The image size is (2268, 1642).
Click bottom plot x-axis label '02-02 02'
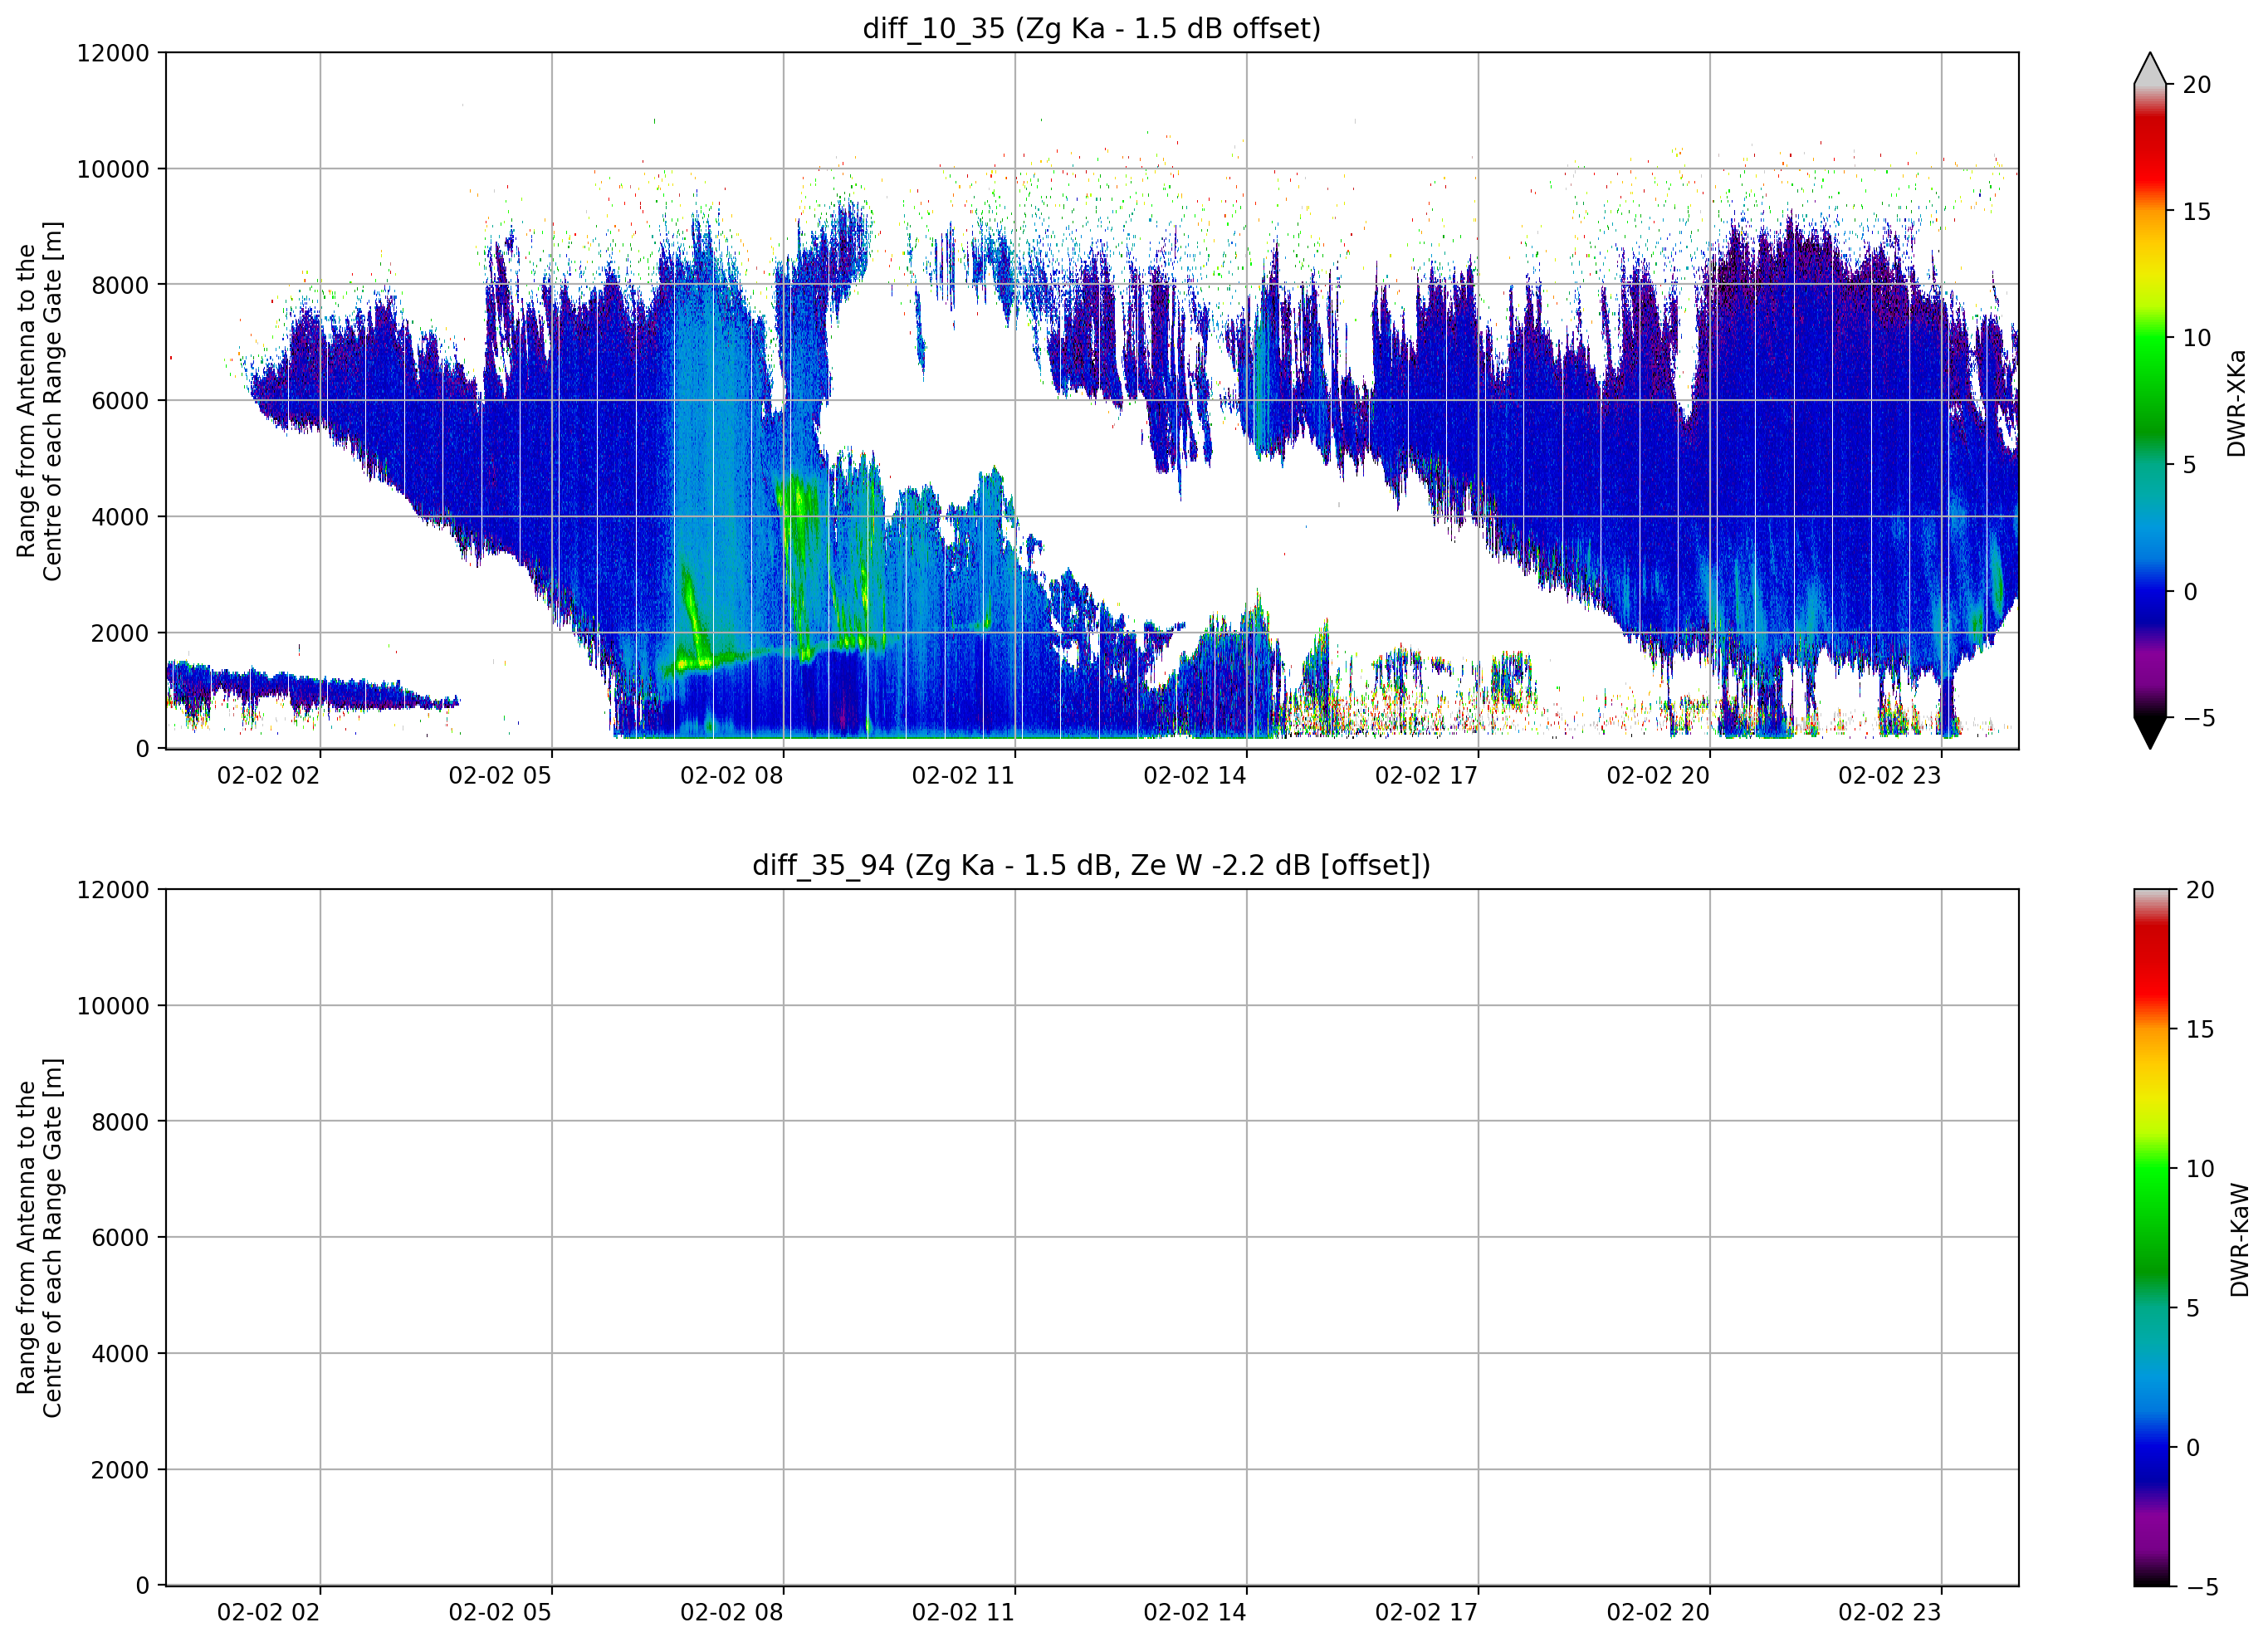click(268, 1612)
